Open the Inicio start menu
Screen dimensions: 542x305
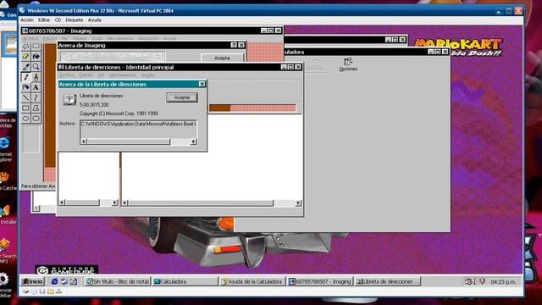[33, 281]
